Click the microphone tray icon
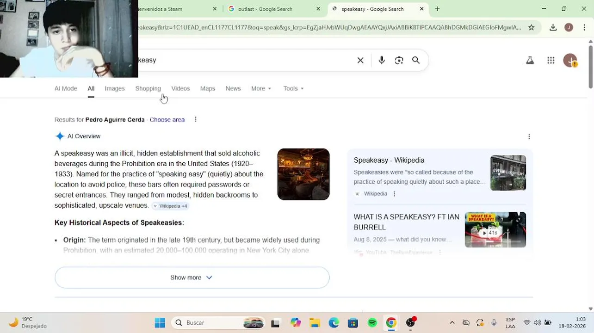Image resolution: width=594 pixels, height=333 pixels. 494,323
